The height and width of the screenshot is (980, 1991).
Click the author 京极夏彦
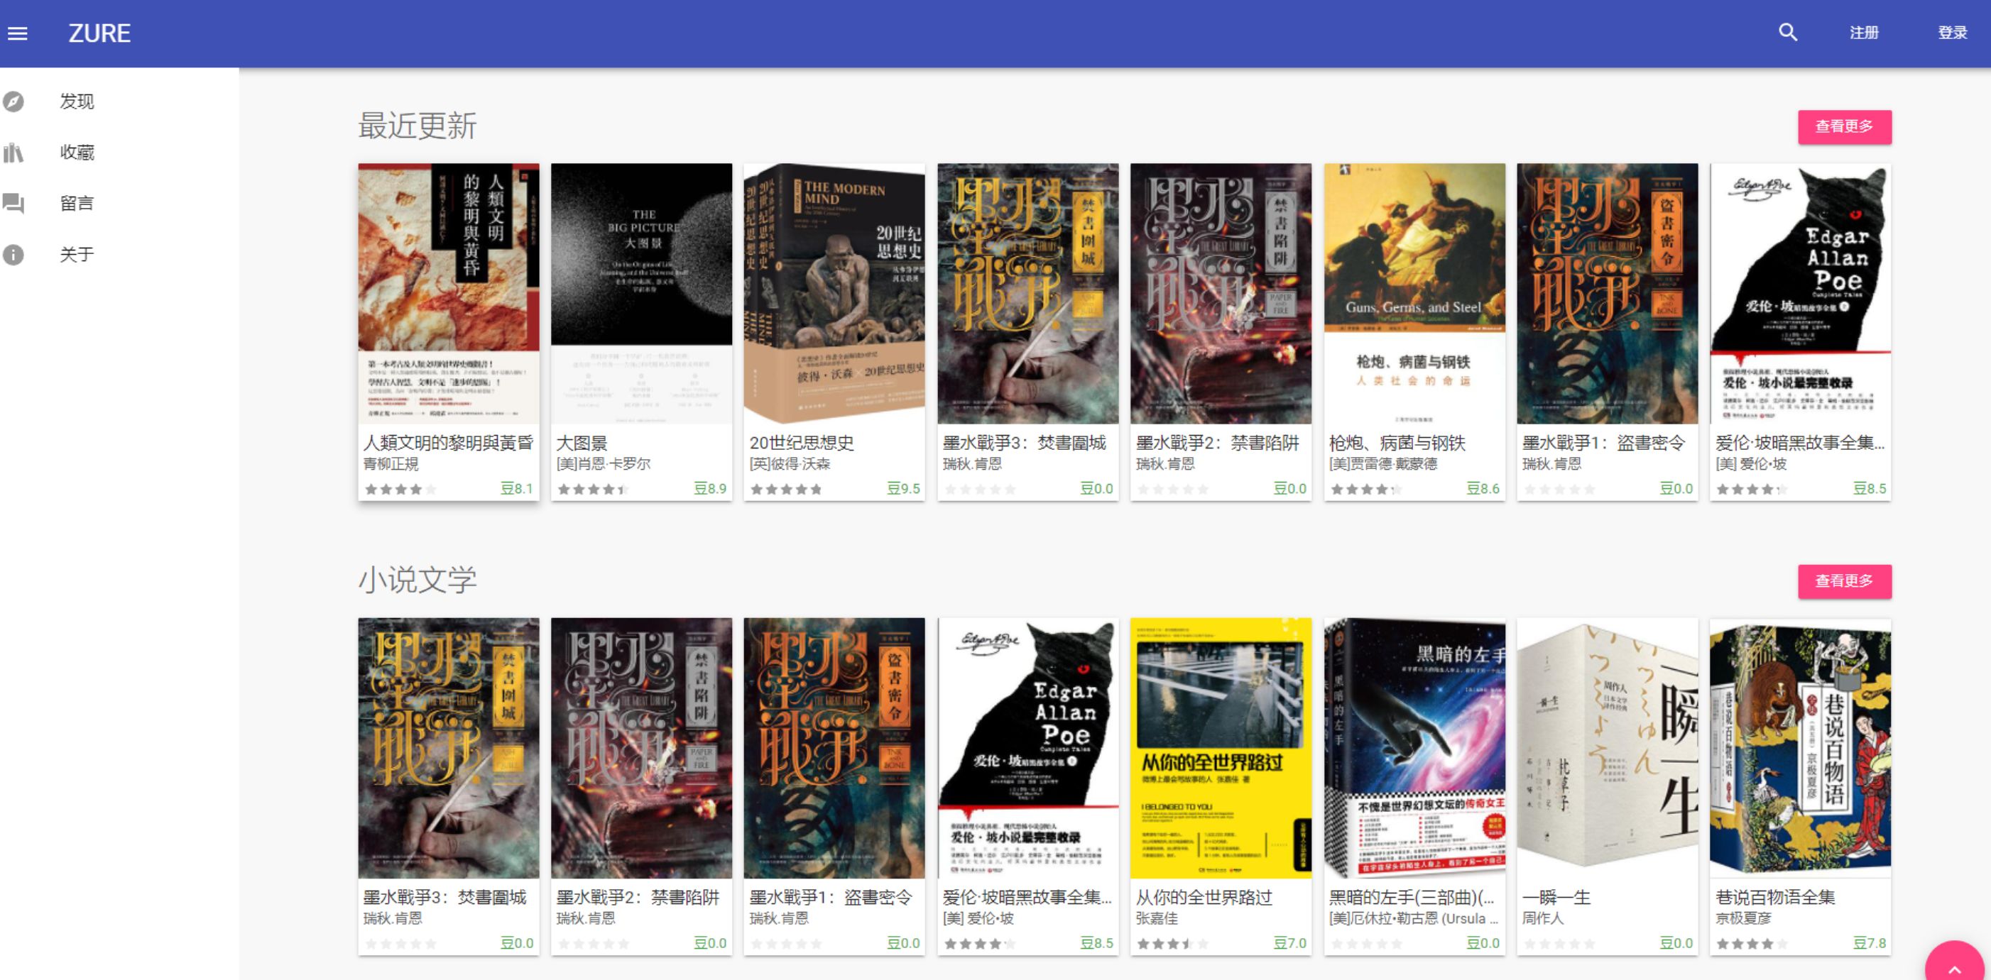[x=1744, y=918]
